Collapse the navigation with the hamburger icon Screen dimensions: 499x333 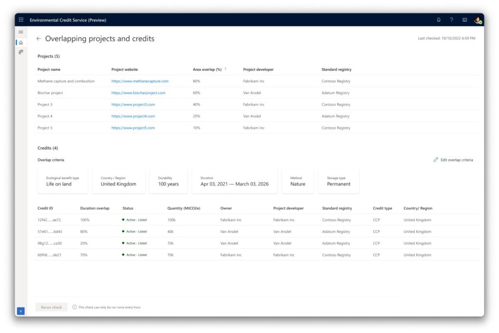point(20,32)
